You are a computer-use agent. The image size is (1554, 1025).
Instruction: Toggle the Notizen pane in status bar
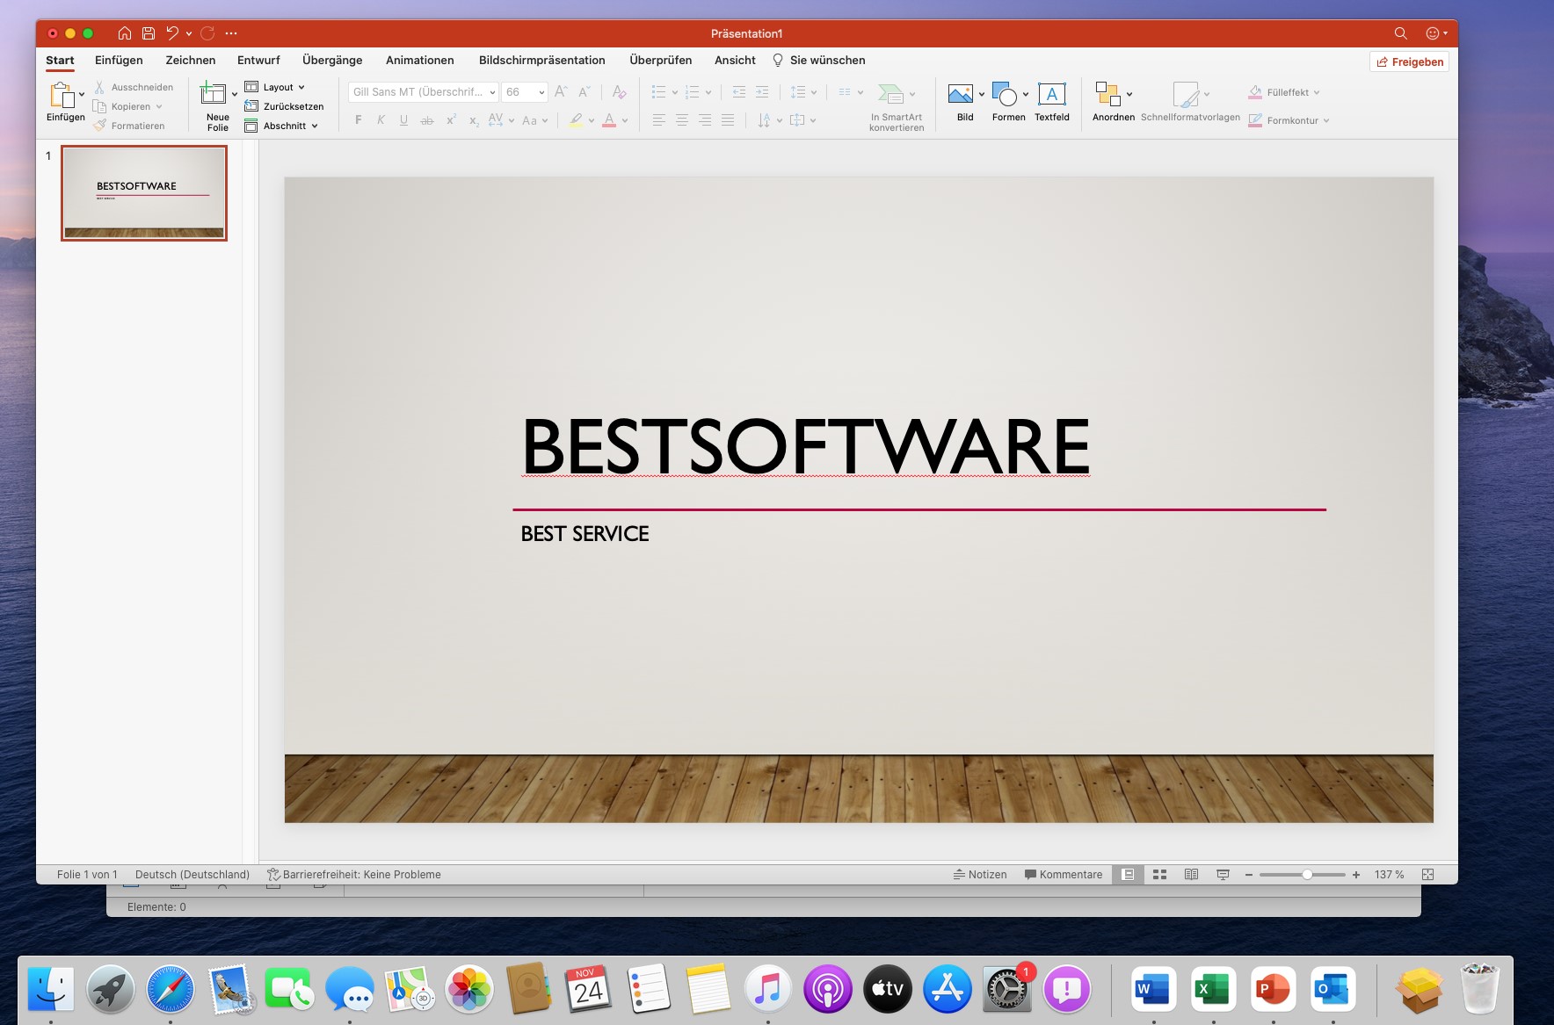click(x=980, y=875)
